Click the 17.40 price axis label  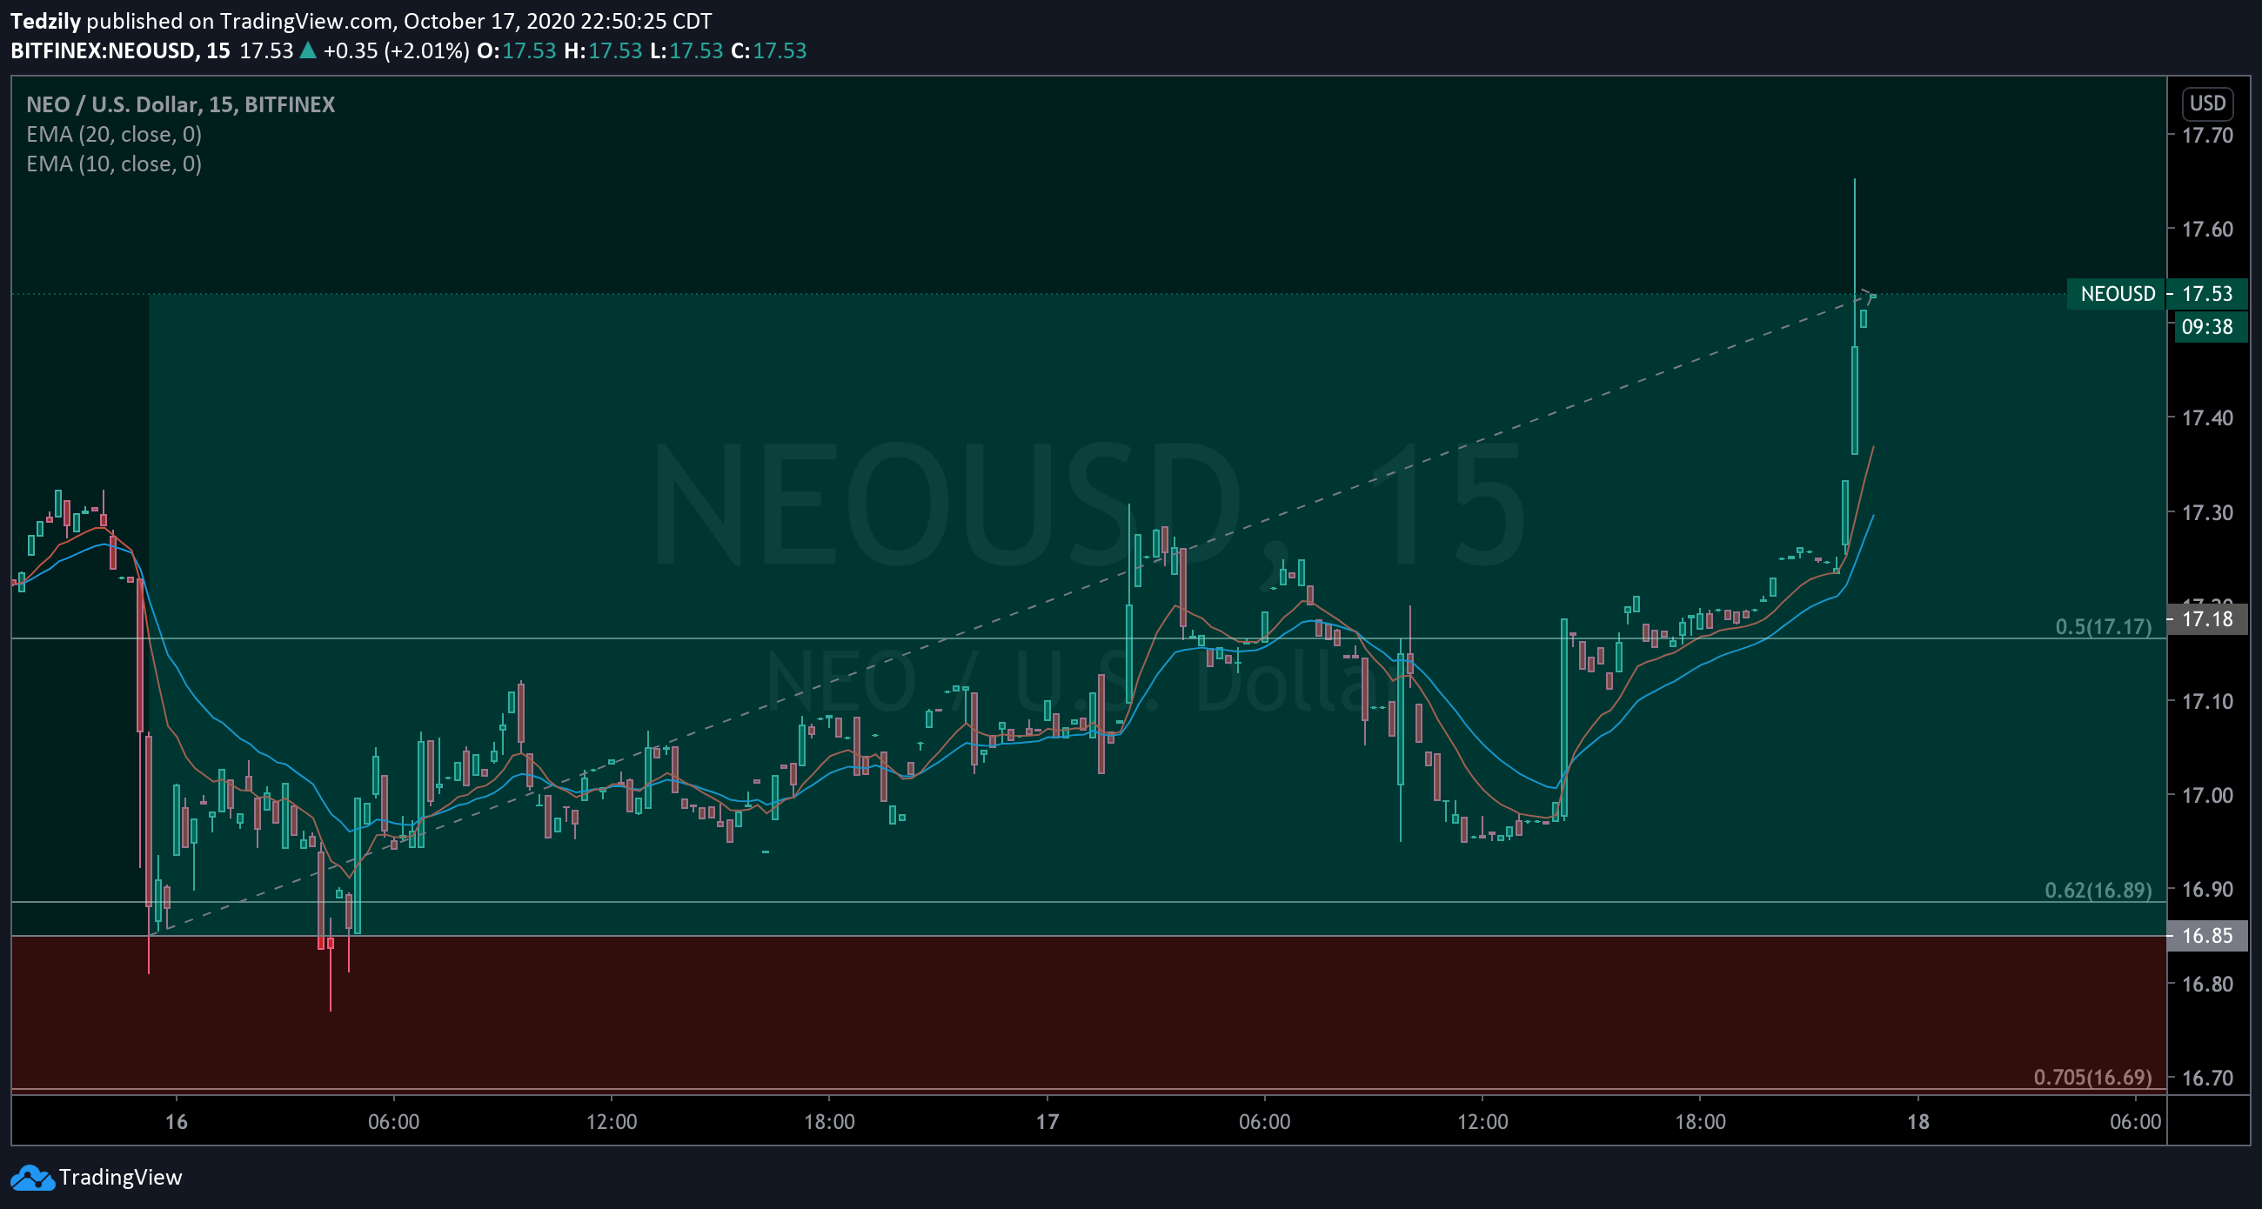tap(2207, 417)
